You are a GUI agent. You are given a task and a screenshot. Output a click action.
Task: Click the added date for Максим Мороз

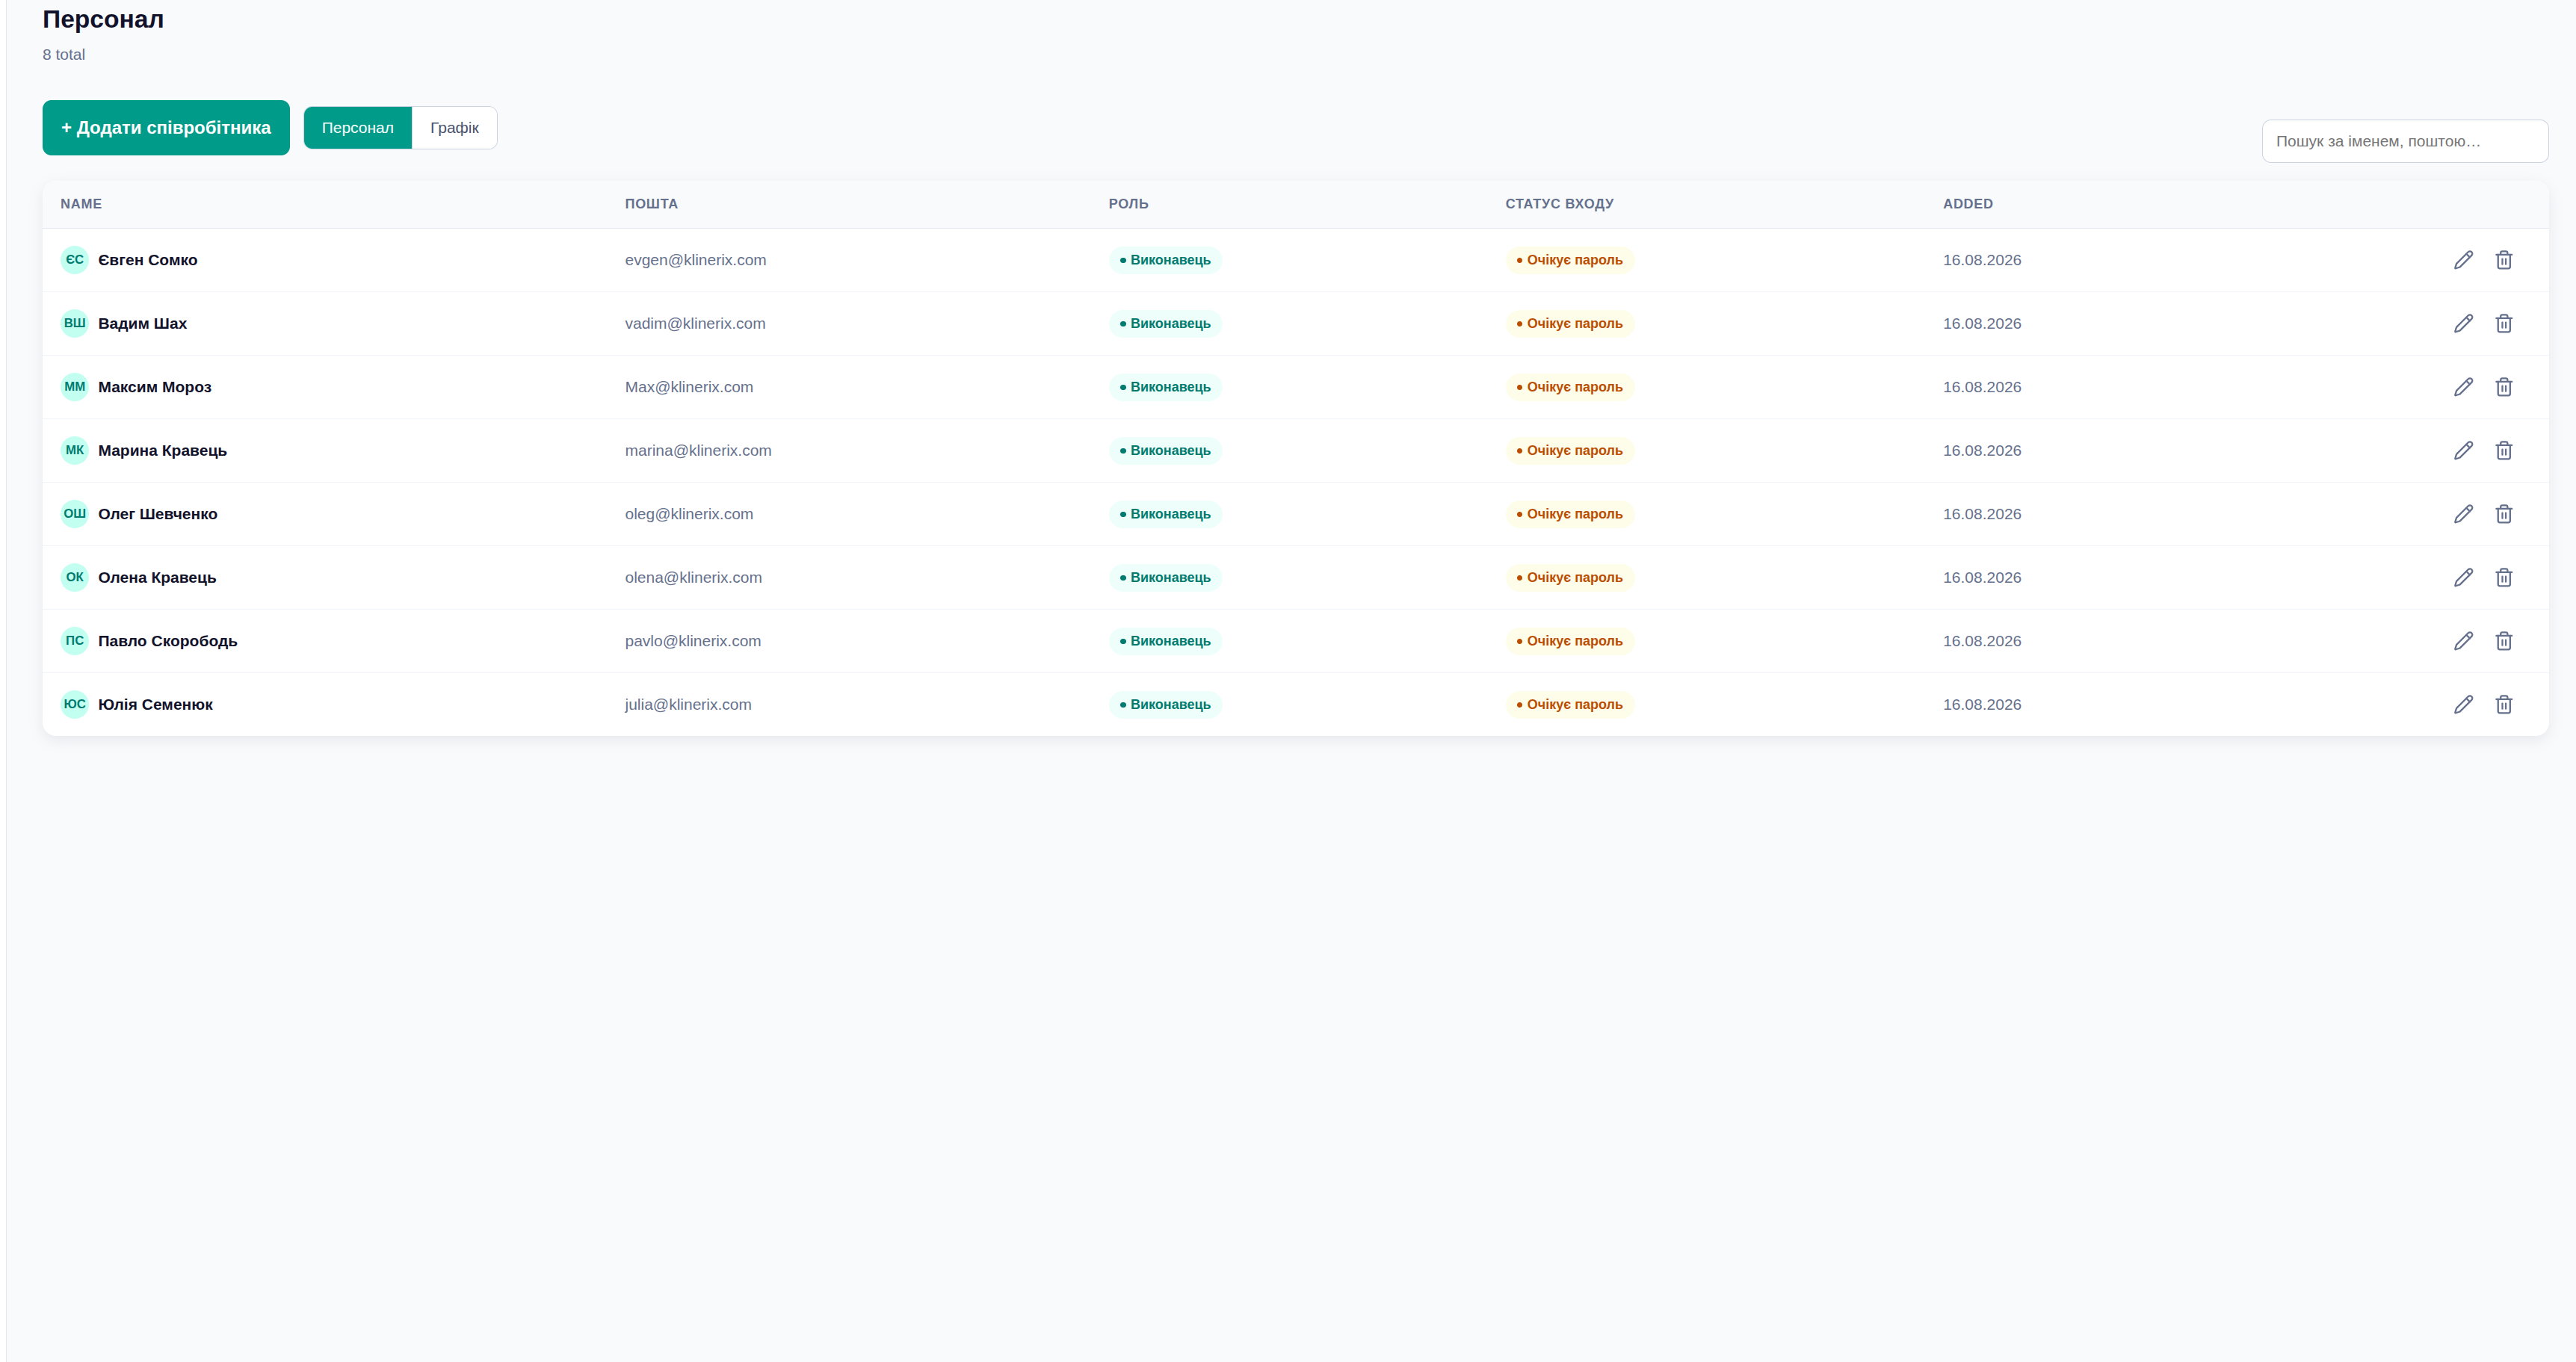(1982, 387)
